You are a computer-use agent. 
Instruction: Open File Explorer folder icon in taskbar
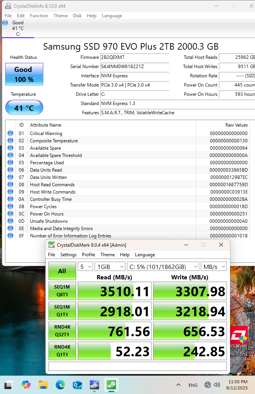43,384
